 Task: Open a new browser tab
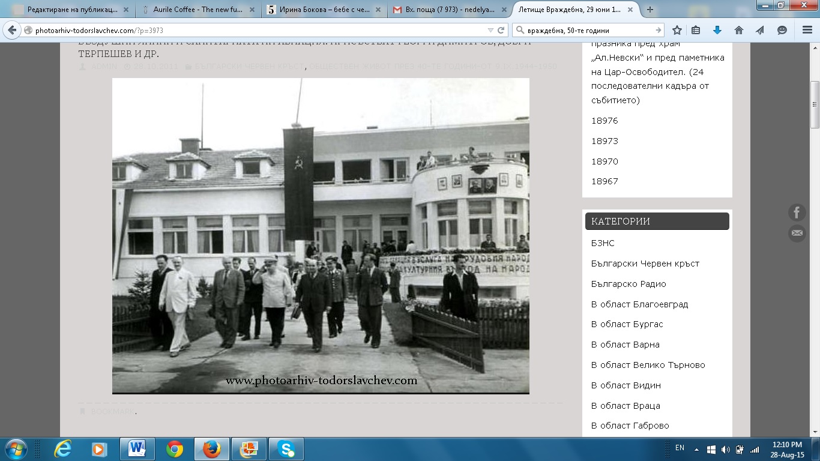pos(650,10)
